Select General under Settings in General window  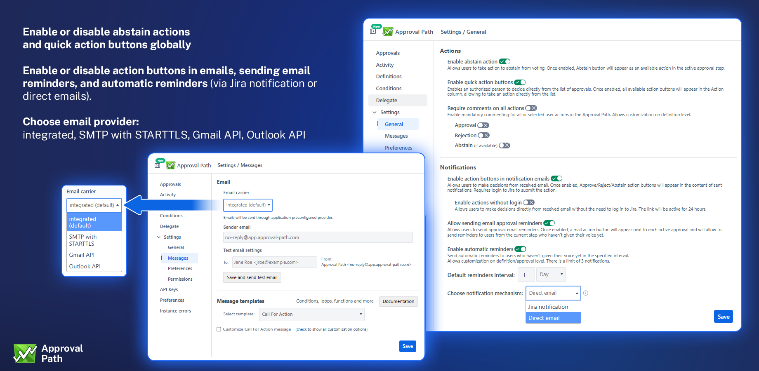398,124
